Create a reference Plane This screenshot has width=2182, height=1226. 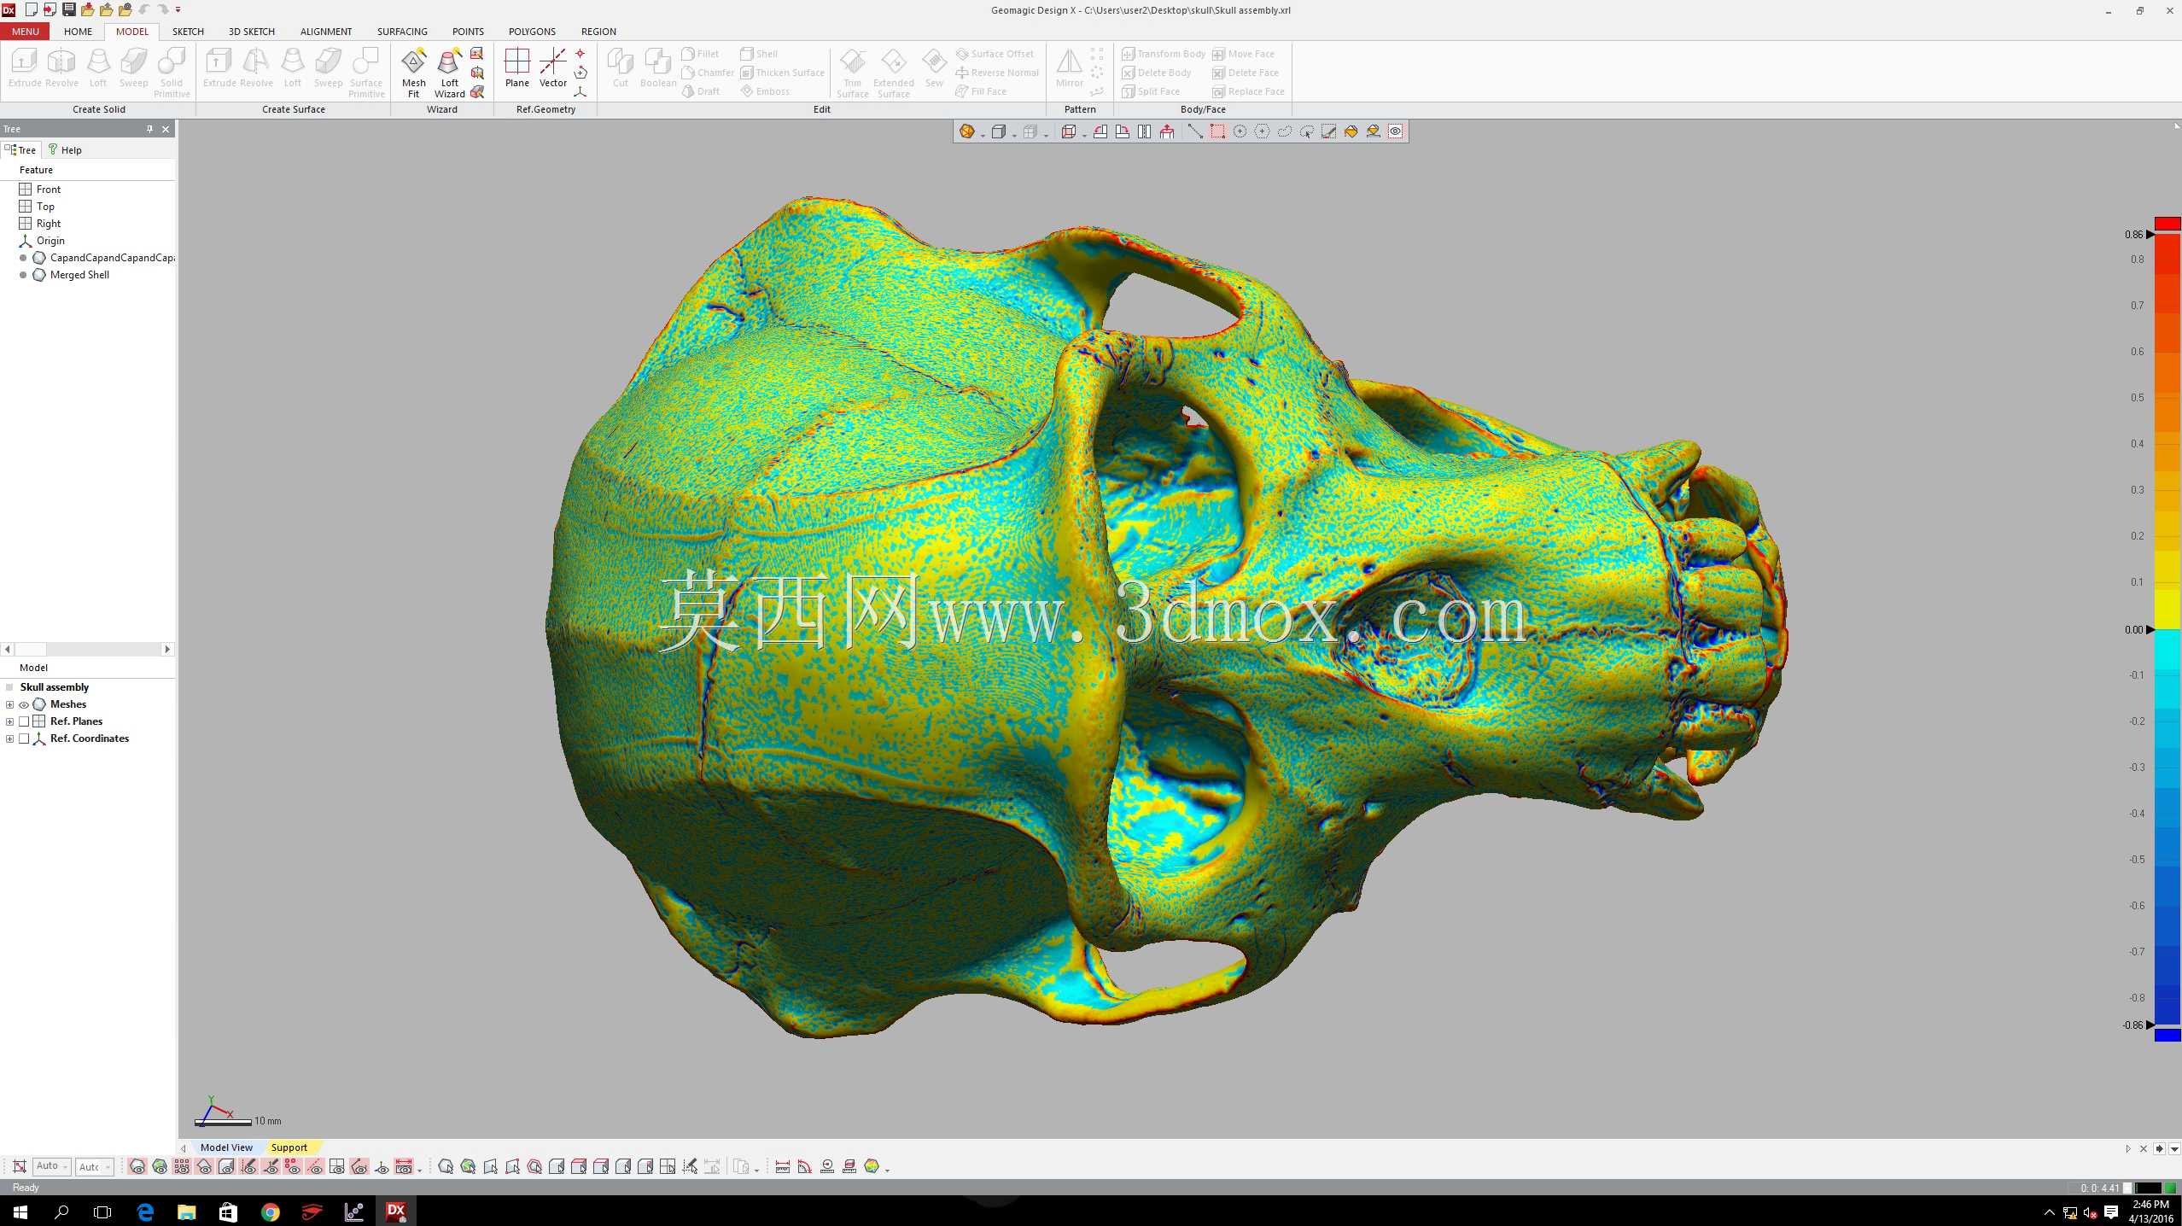pos(516,68)
